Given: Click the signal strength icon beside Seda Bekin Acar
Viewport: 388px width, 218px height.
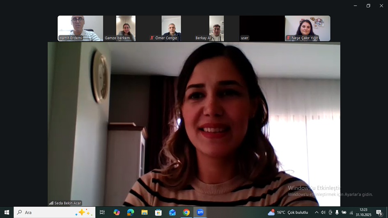Looking at the screenshot, I should (51, 203).
